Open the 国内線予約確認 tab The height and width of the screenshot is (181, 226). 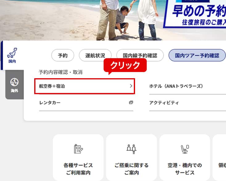coord(140,55)
